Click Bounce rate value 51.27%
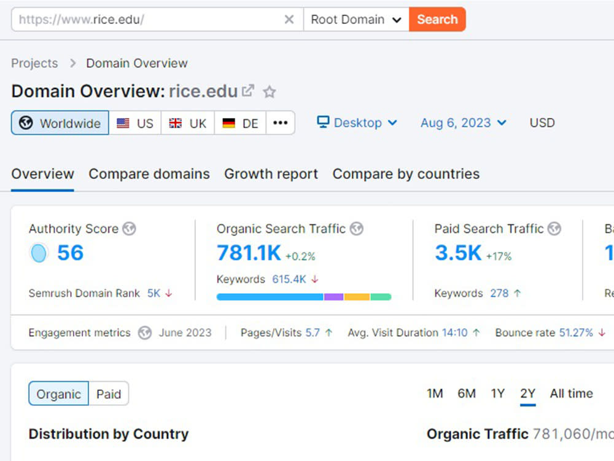This screenshot has height=461, width=614. pos(576,333)
